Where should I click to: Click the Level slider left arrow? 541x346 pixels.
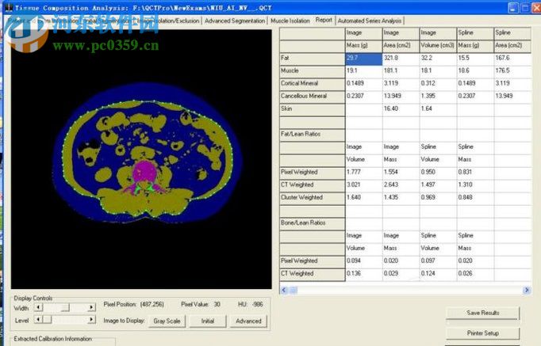tap(38, 320)
